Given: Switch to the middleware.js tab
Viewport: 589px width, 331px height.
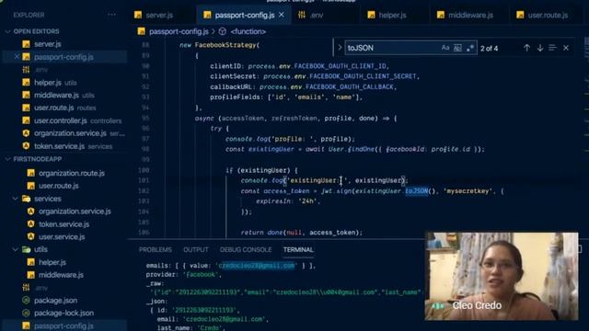Looking at the screenshot, I should click(x=470, y=15).
